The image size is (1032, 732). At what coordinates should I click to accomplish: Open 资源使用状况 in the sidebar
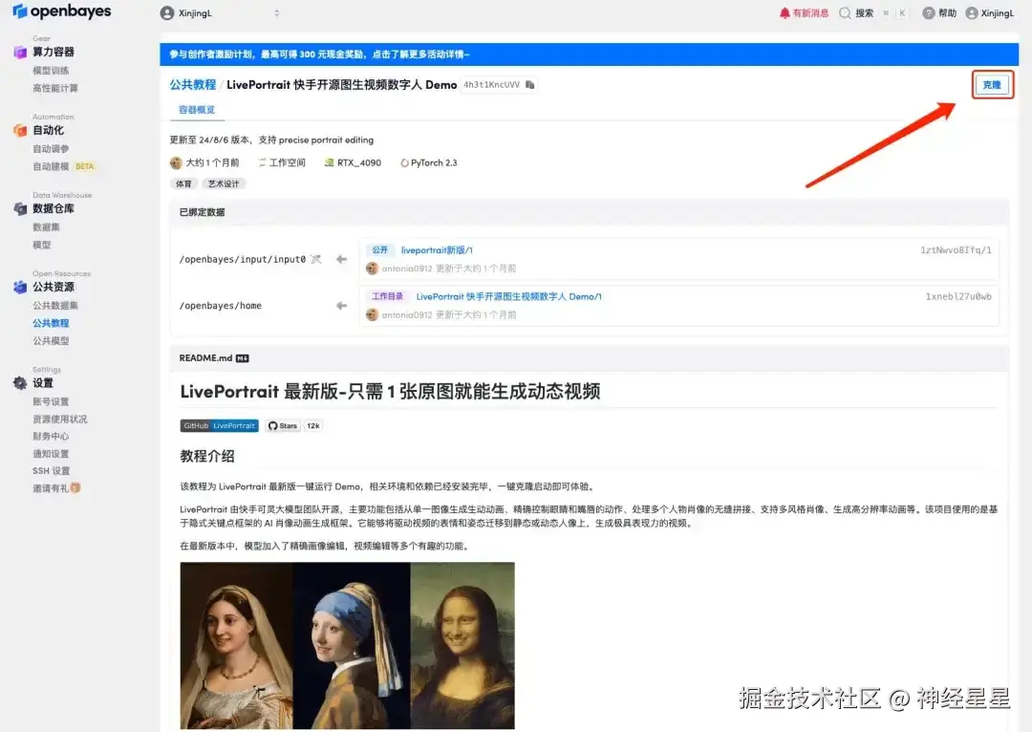60,420
